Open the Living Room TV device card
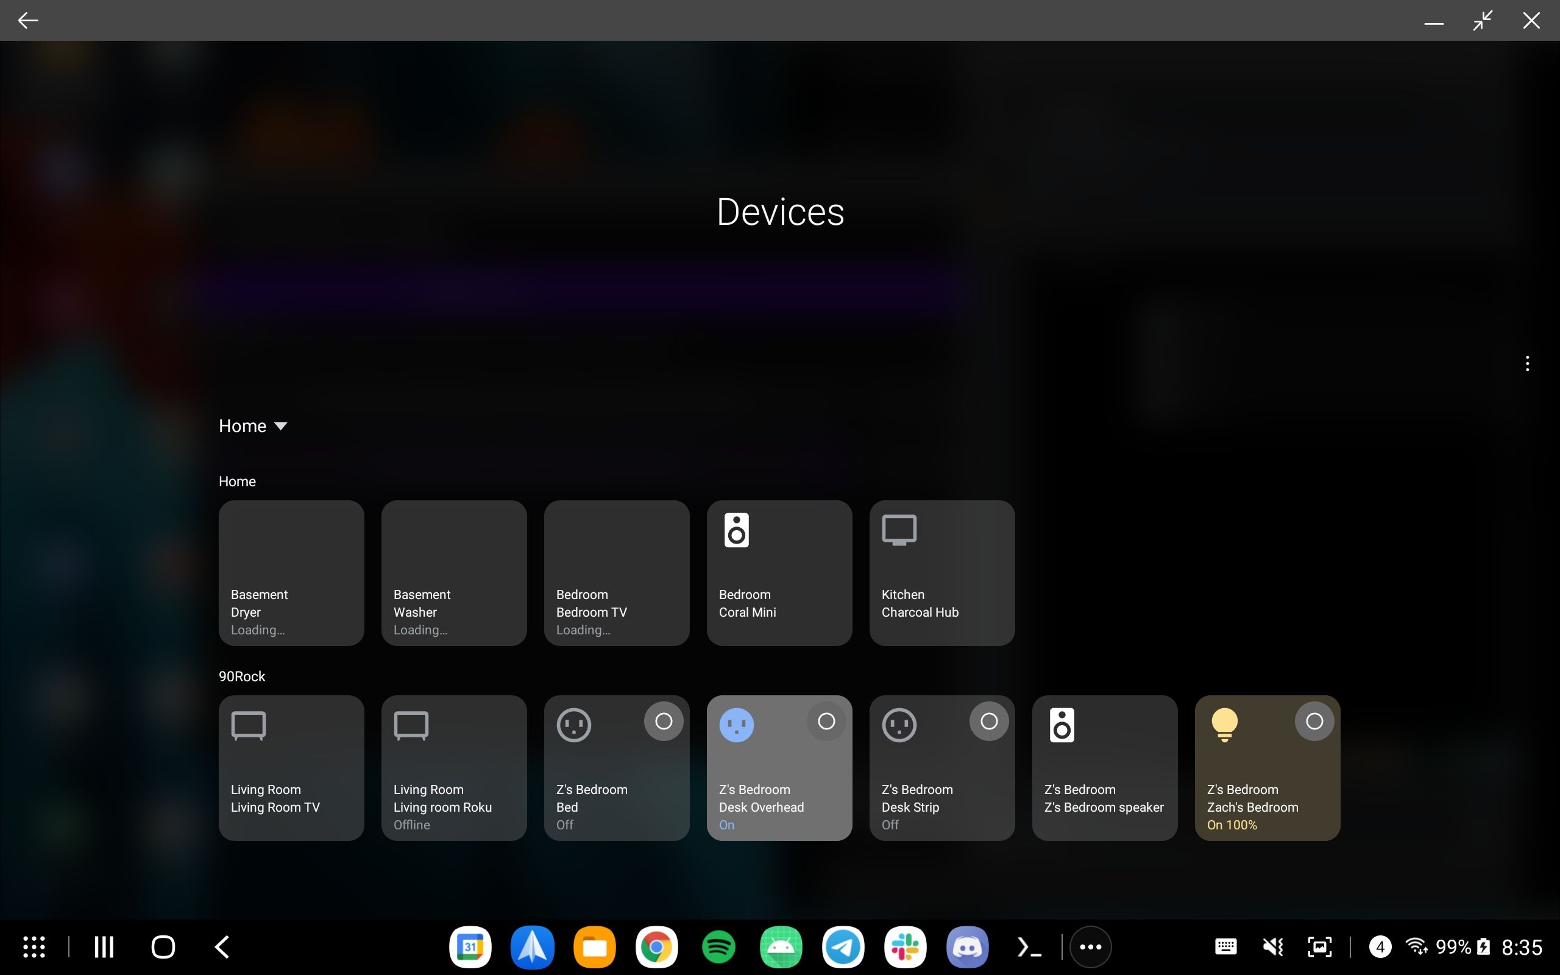Image resolution: width=1560 pixels, height=975 pixels. pyautogui.click(x=291, y=767)
